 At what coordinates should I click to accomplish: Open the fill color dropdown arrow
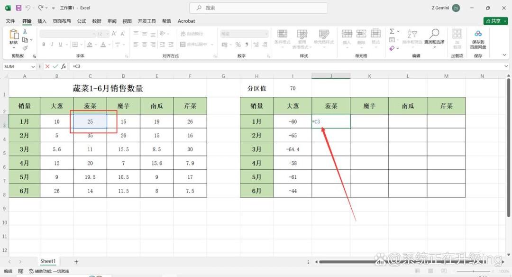pyautogui.click(x=96, y=45)
